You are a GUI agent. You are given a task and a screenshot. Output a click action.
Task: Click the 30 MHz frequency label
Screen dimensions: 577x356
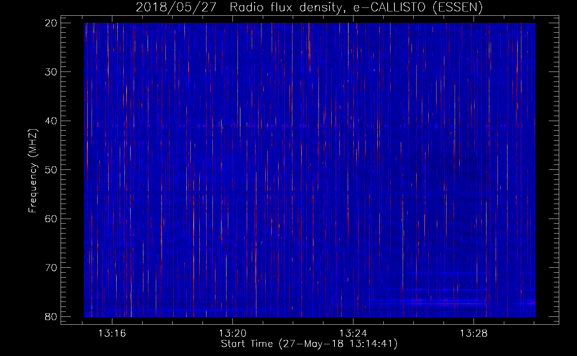(x=51, y=72)
